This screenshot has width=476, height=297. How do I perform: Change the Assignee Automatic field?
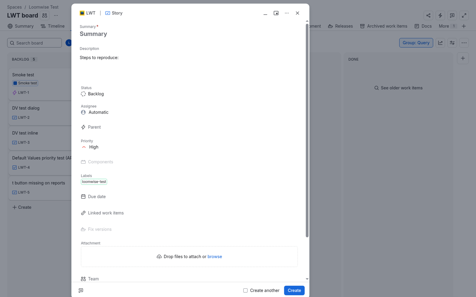coord(95,112)
